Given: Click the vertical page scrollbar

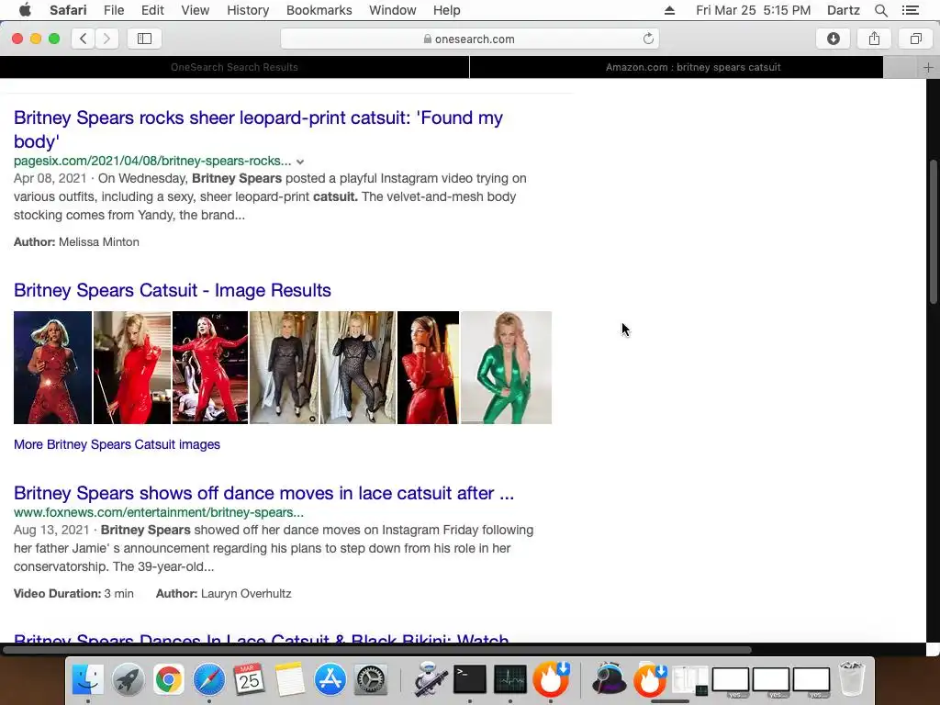Looking at the screenshot, I should tap(933, 230).
